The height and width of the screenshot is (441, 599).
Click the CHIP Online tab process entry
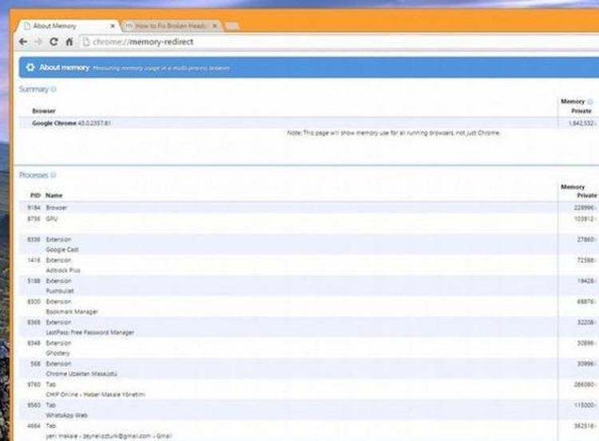point(96,395)
